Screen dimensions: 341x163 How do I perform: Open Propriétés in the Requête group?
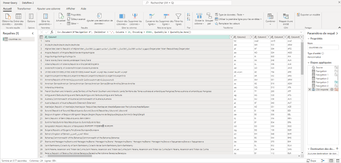[x=74, y=15]
